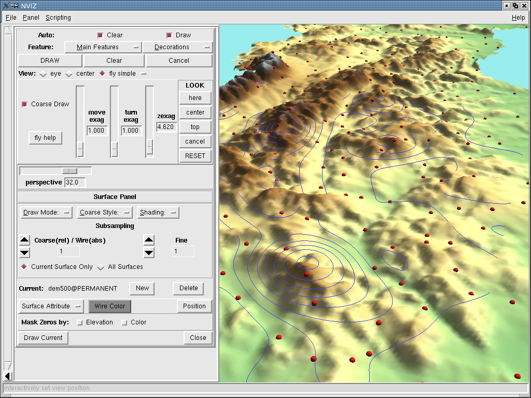Click the perspective slider handle
Image resolution: width=531 pixels, height=398 pixels.
click(69, 171)
